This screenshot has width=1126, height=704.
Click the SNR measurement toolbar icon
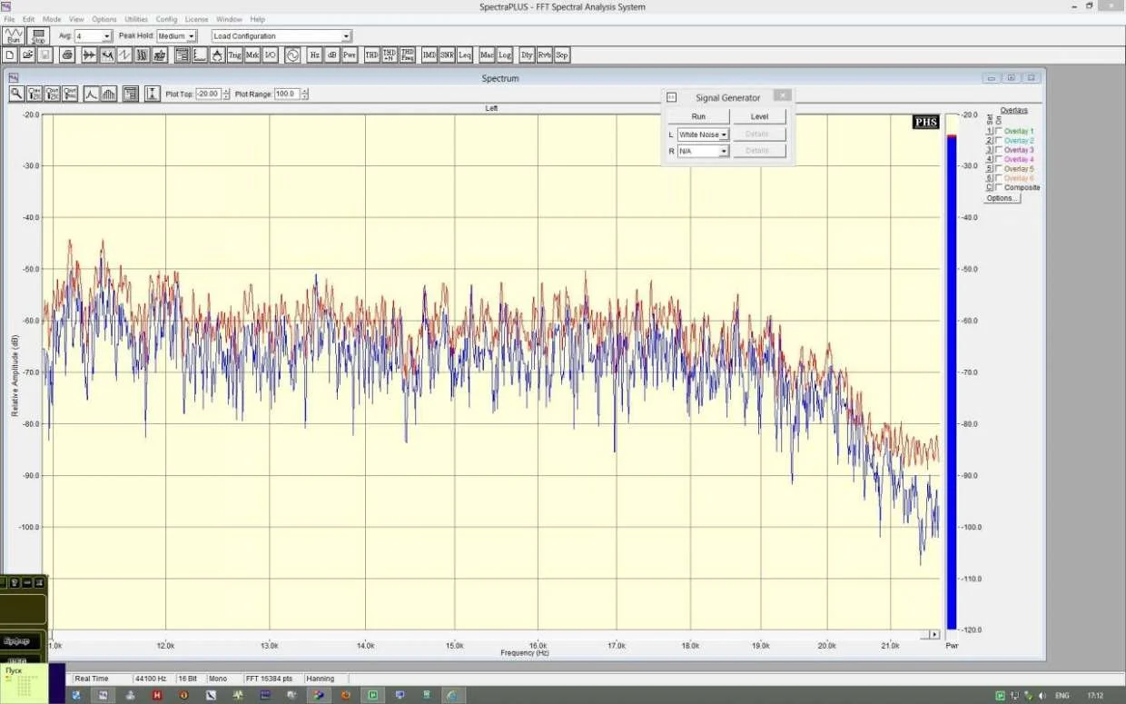coord(447,55)
